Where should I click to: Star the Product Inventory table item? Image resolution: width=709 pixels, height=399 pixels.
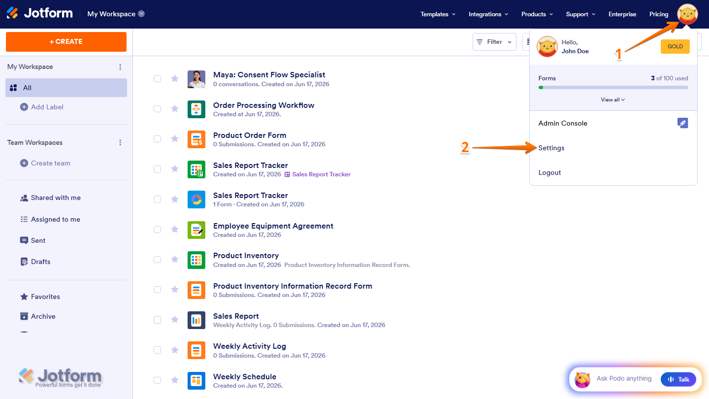click(174, 259)
